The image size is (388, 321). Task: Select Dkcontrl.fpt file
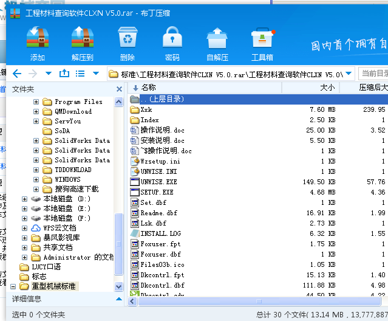coord(157,275)
